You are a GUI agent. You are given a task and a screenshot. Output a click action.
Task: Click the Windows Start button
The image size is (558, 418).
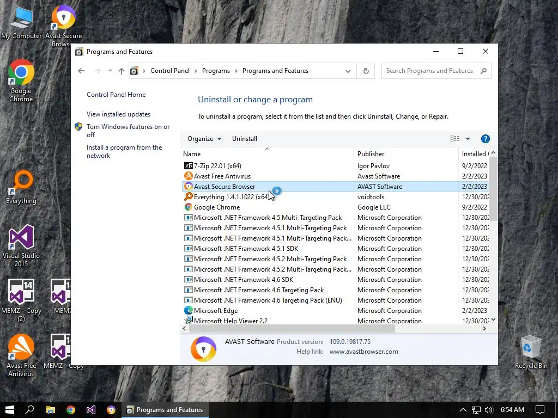point(10,410)
